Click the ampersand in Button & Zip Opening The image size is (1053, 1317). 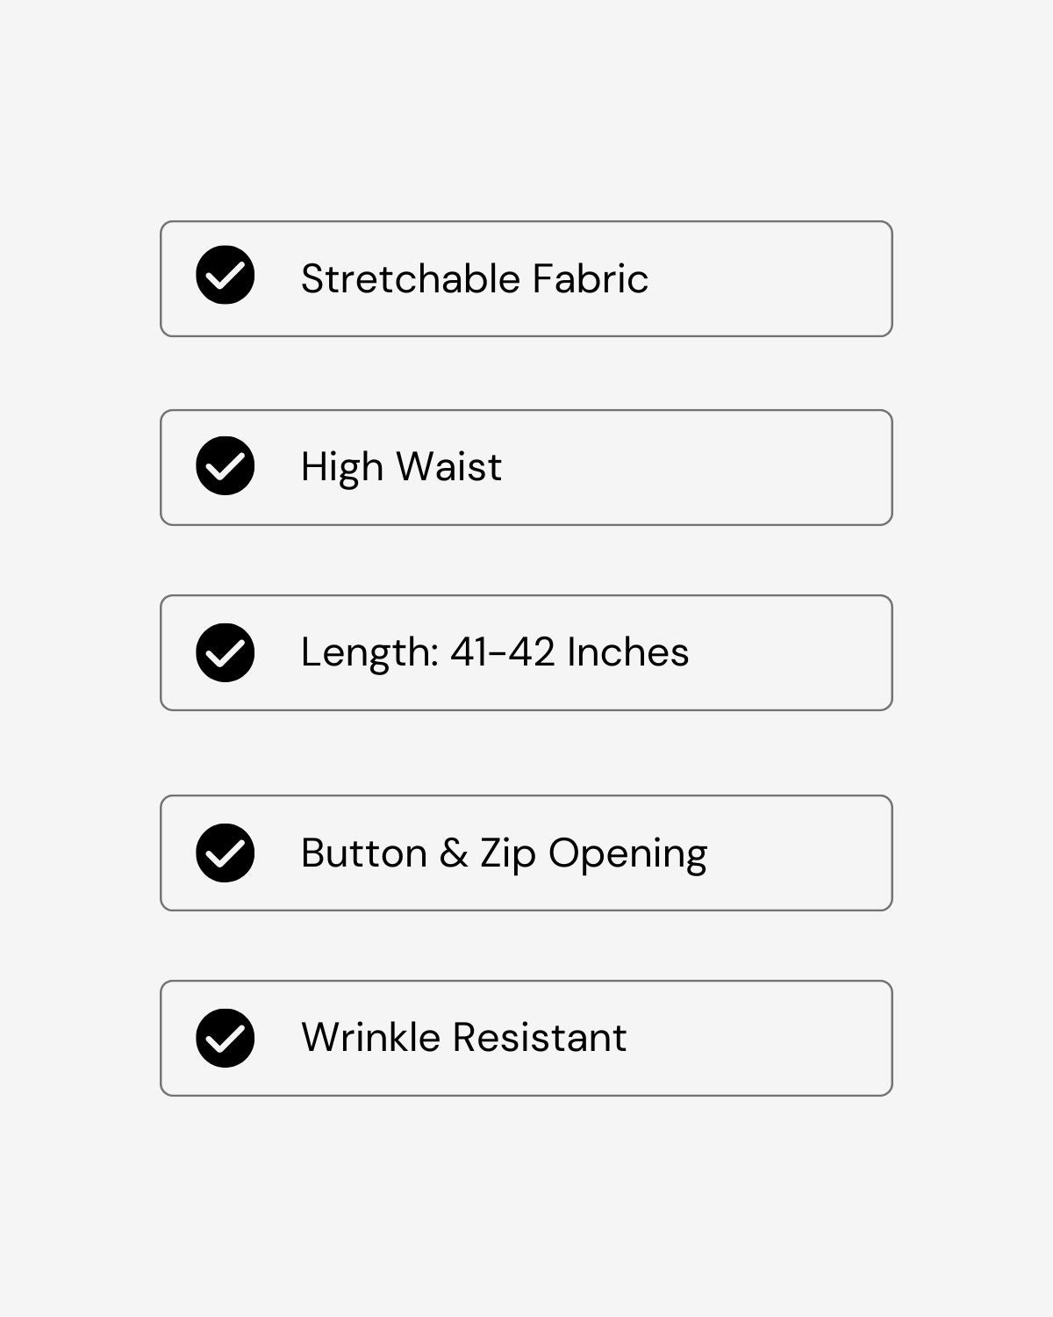[454, 853]
